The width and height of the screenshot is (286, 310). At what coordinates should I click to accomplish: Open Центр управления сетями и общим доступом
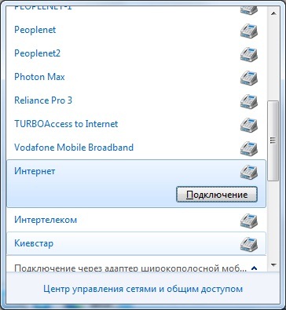(143, 289)
